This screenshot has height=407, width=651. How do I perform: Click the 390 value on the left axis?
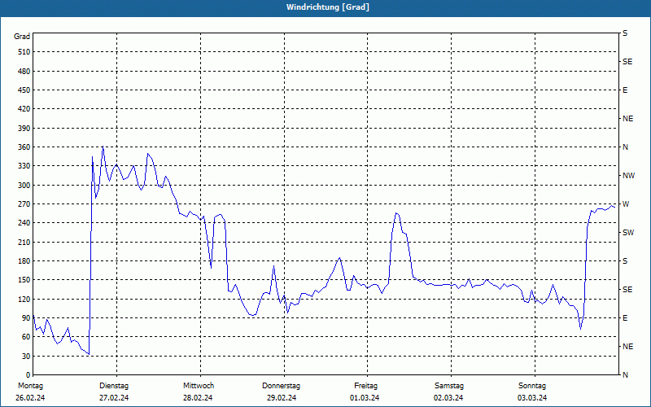(24, 129)
